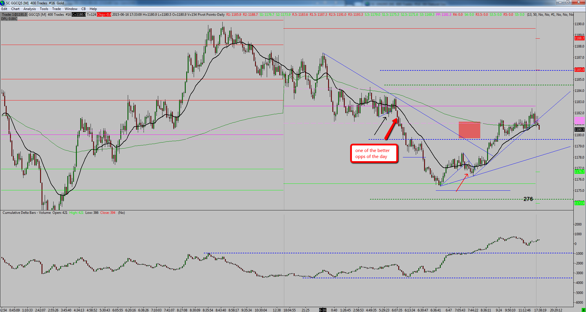
Task: Close the Sierra Chart window
Action: tap(578, 2)
